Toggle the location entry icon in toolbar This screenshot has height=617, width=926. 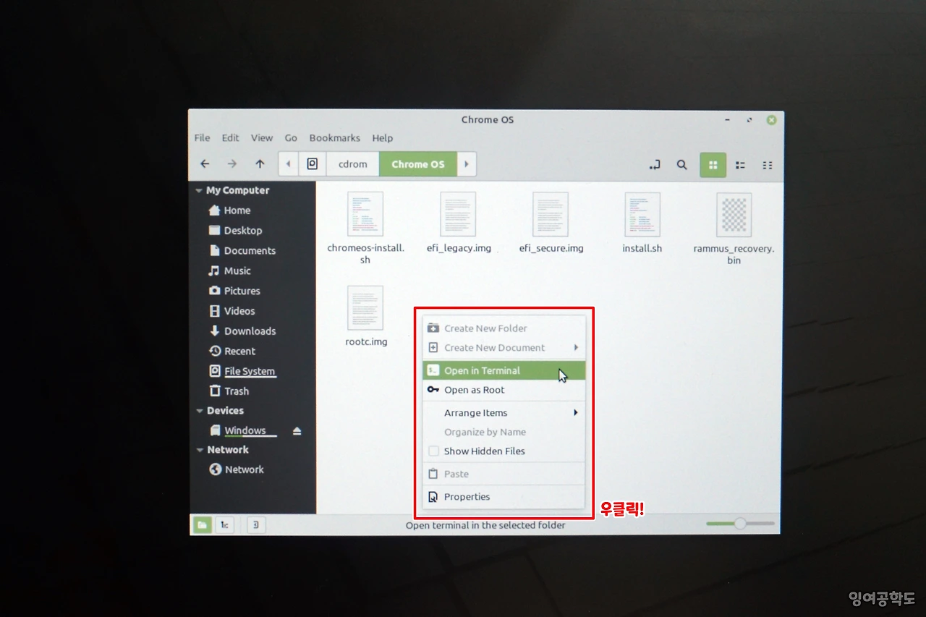point(655,165)
